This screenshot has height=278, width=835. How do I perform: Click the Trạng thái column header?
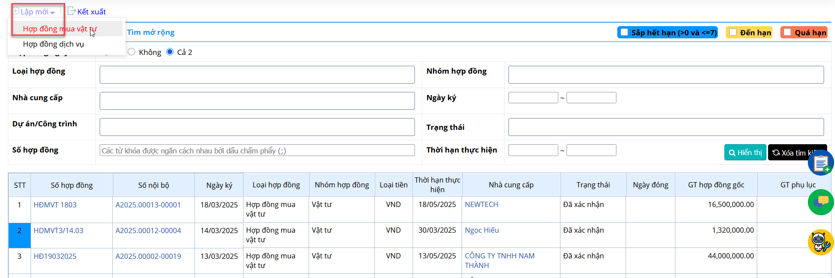593,185
